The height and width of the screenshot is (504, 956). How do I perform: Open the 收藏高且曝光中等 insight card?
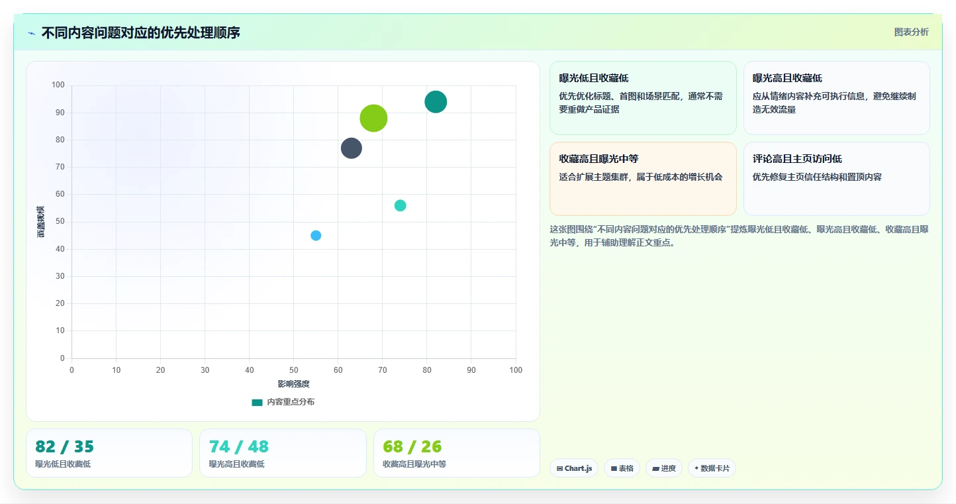643,179
